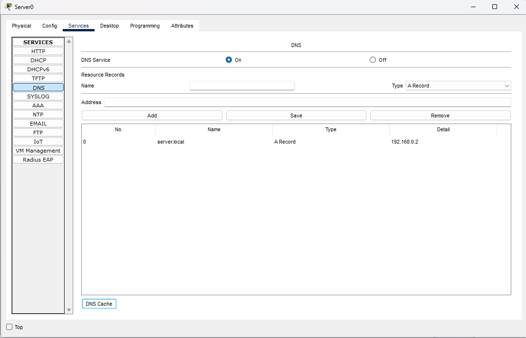Image resolution: width=526 pixels, height=338 pixels.
Task: Select the FTP service
Action: [38, 132]
